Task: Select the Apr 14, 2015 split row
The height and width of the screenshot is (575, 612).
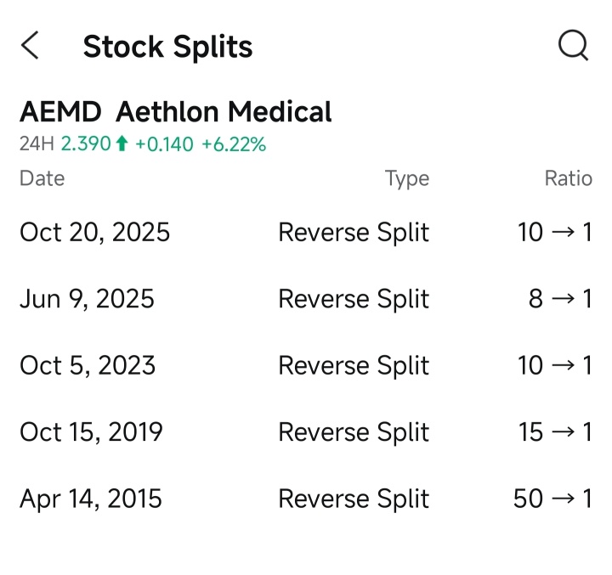Action: 306,499
